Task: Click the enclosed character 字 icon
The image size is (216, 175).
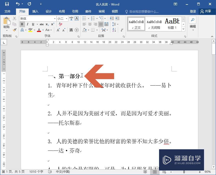Action: click(77, 30)
